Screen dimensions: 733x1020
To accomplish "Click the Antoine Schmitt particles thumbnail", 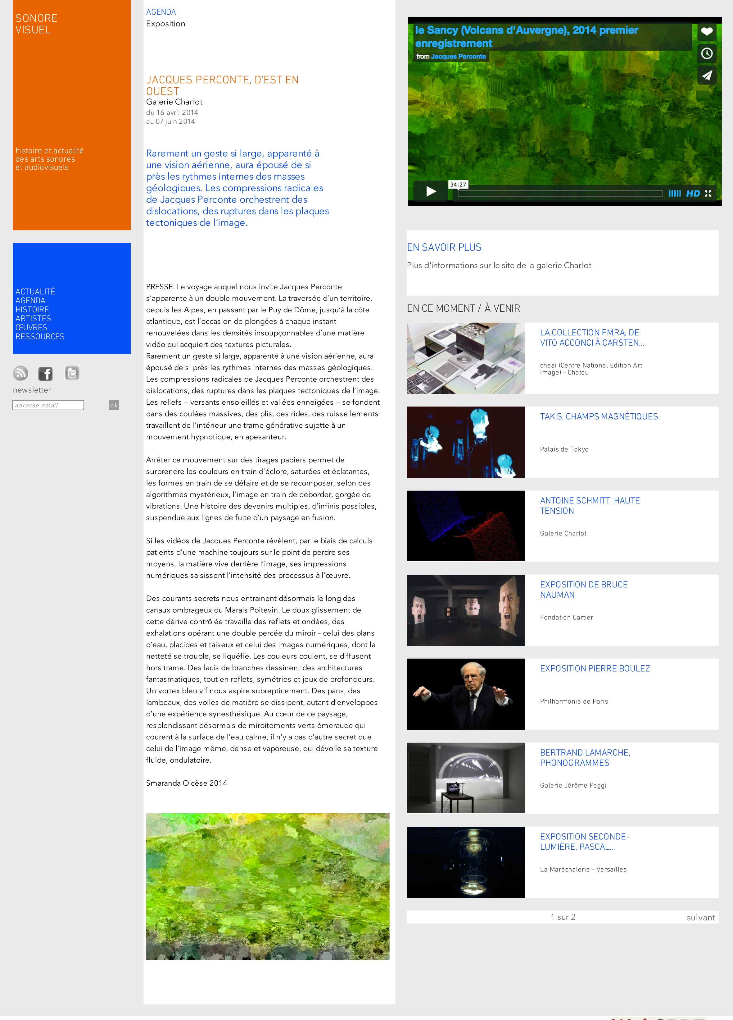I will coord(466,526).
